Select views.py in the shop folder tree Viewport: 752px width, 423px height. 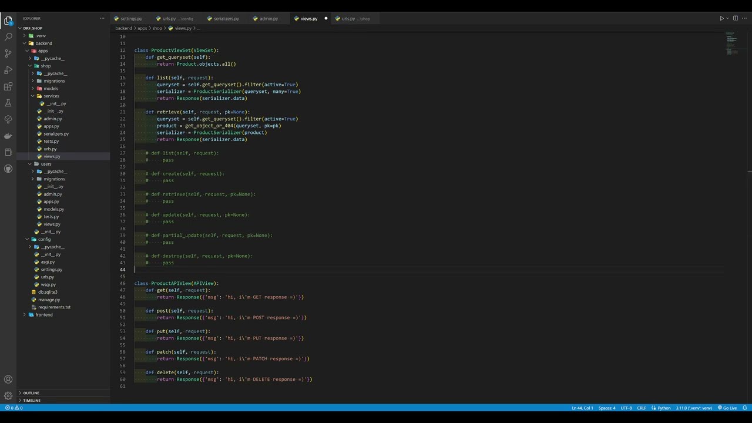[x=52, y=156]
